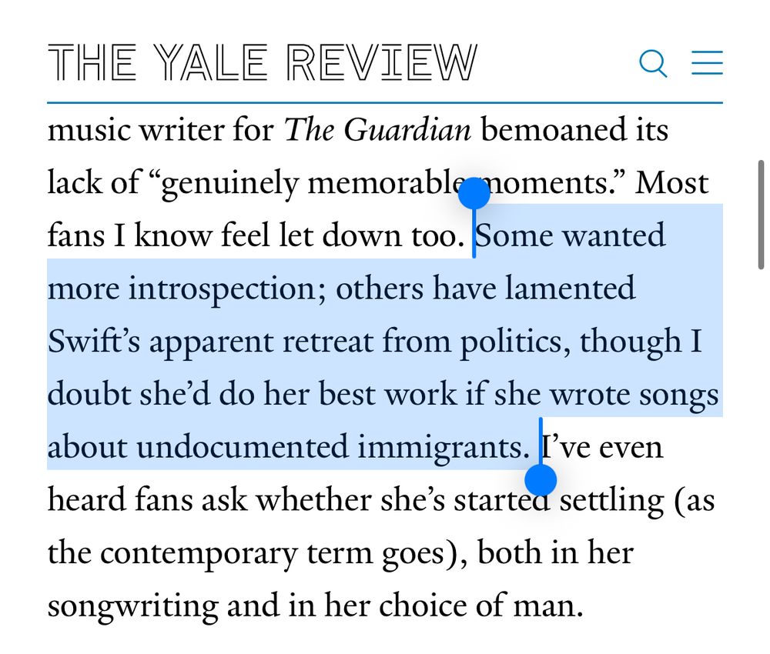The image size is (770, 654).
Task: Tap the magnifying glass beside the menu
Action: pos(651,64)
